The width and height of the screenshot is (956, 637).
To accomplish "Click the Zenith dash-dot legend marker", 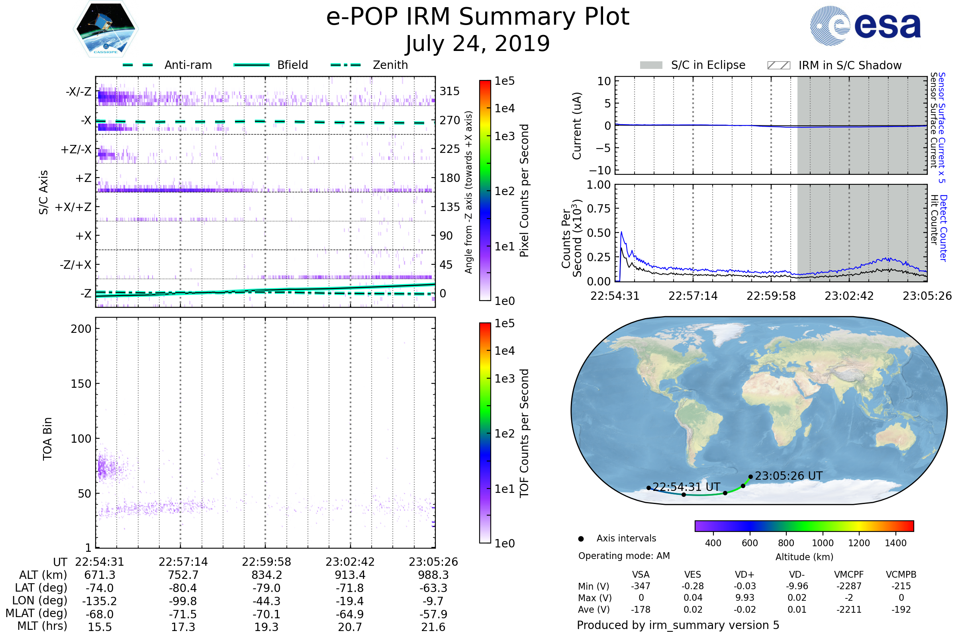I will point(345,65).
